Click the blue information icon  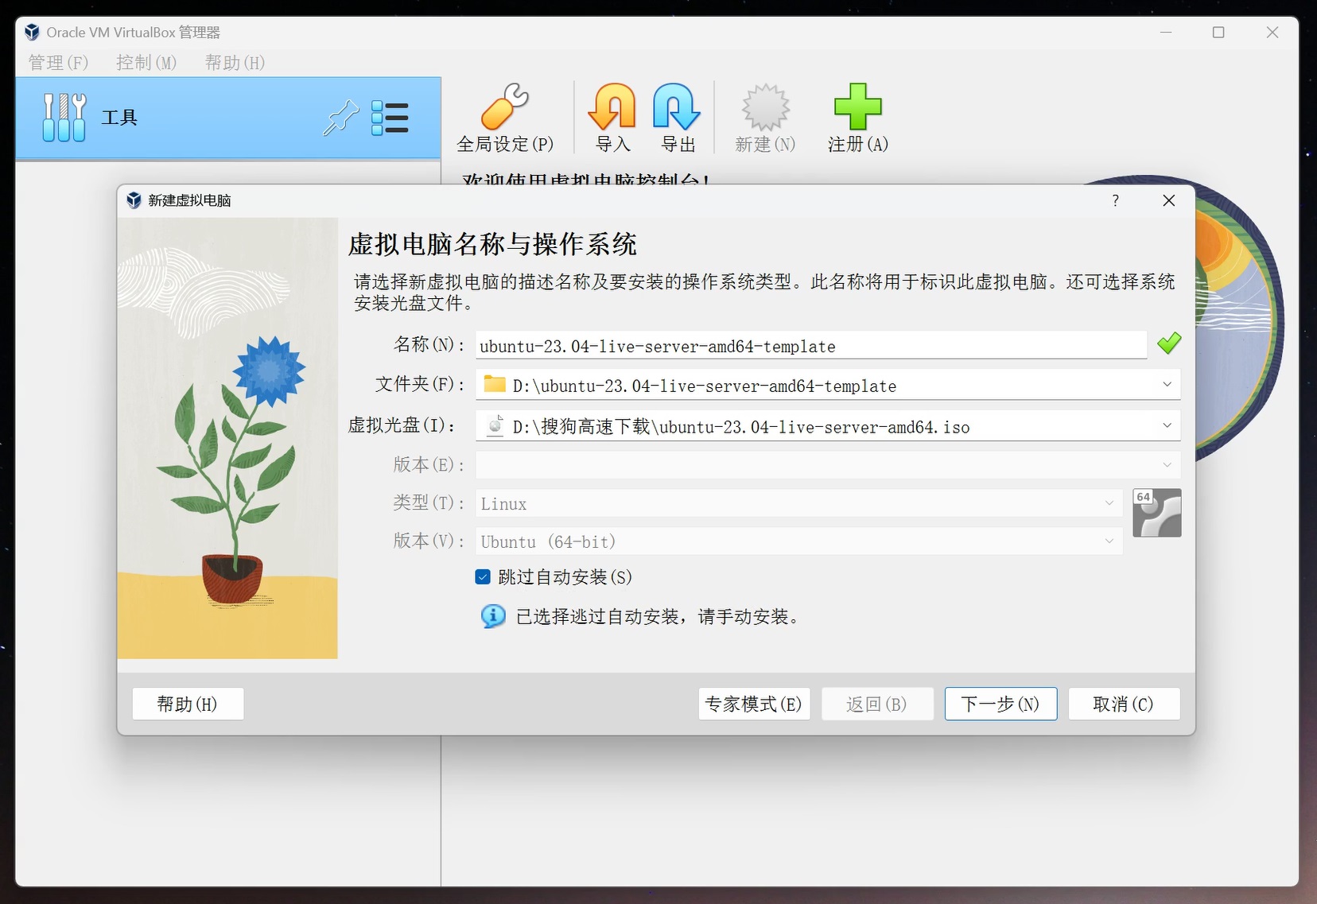tap(493, 616)
